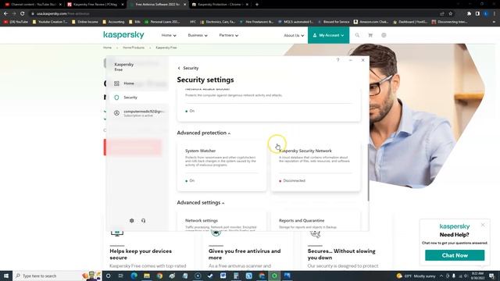This screenshot has width=500, height=281.
Task: Open Task View in the taskbar
Action: [120, 276]
